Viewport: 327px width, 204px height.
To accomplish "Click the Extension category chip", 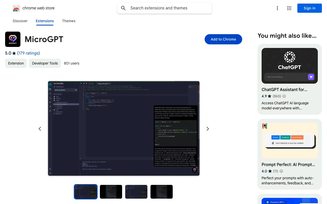I will [x=16, y=63].
